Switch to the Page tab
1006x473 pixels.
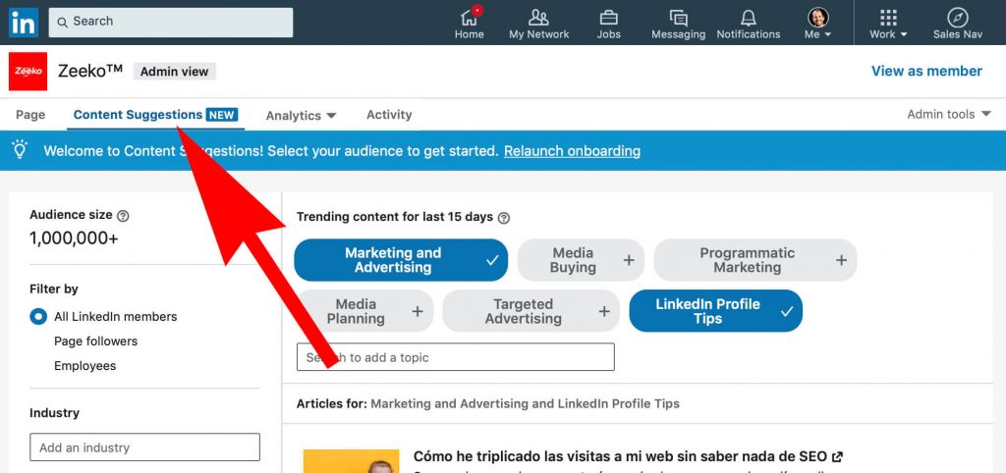[x=30, y=115]
